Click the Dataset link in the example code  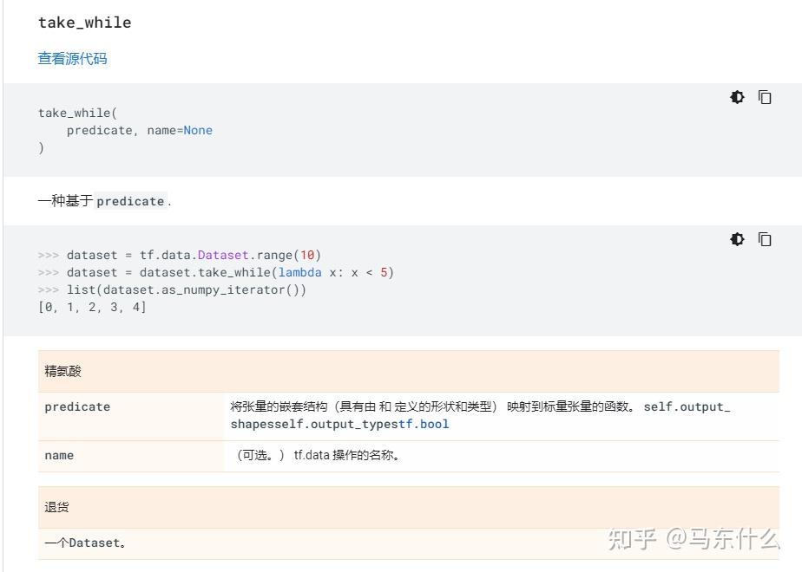225,255
